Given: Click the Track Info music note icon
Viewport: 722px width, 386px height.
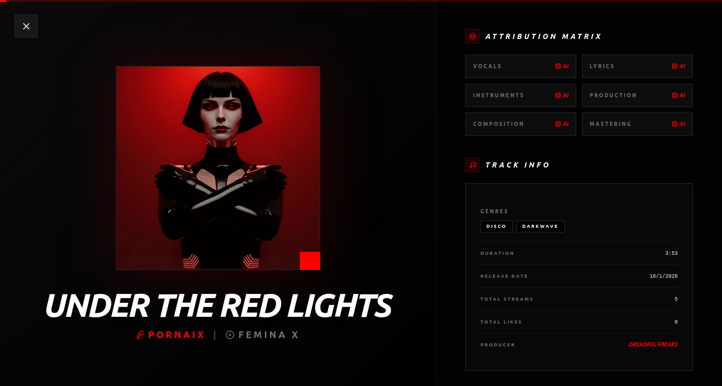Looking at the screenshot, I should pyautogui.click(x=473, y=165).
